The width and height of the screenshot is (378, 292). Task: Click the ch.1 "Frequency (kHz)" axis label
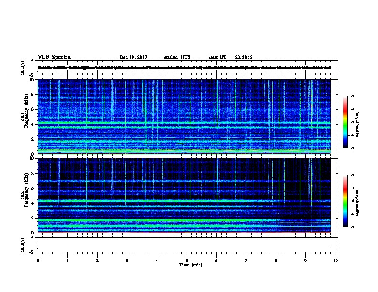pyautogui.click(x=26, y=111)
